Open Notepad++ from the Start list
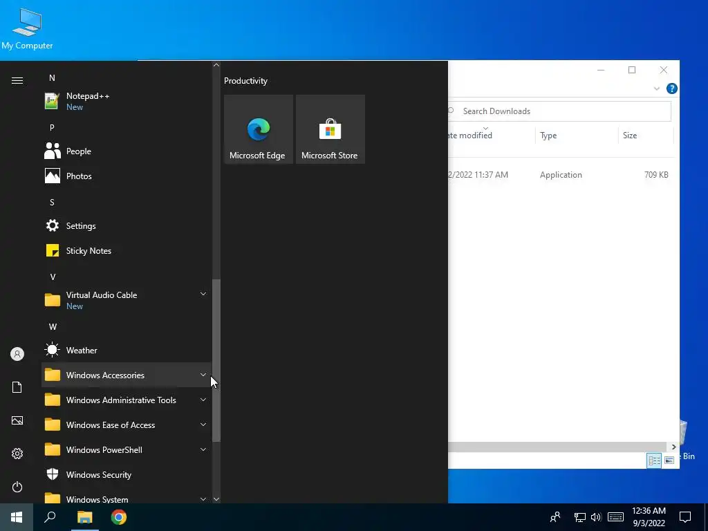Viewport: 708px width, 531px height. (x=127, y=101)
